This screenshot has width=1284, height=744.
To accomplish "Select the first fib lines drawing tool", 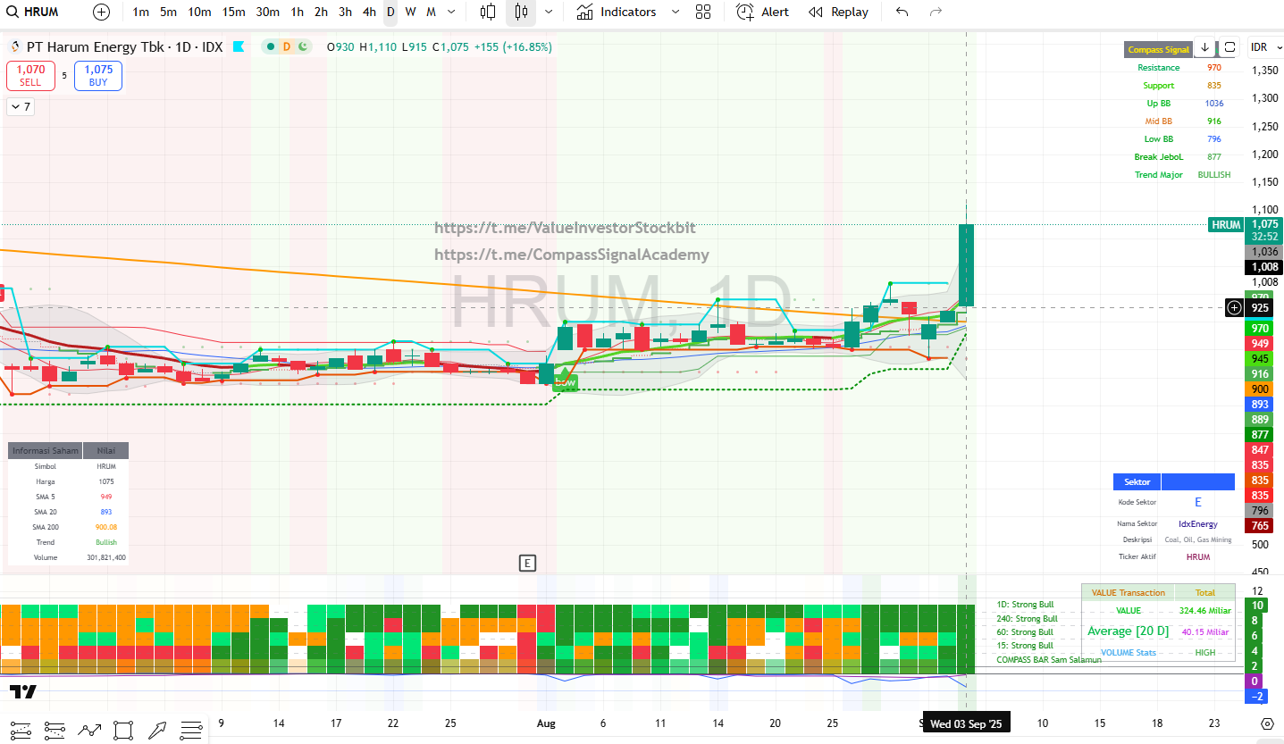I will tap(21, 730).
